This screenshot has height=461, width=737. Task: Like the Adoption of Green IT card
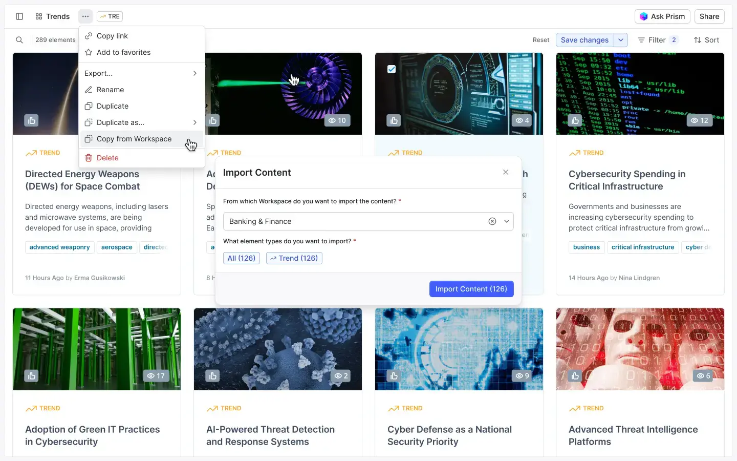point(32,376)
